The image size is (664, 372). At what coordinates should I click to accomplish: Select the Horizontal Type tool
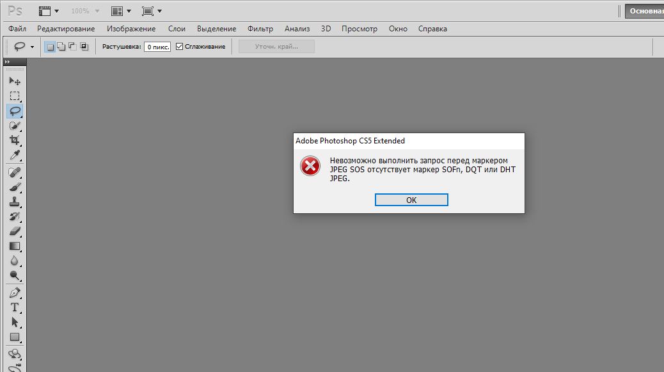[x=15, y=307]
